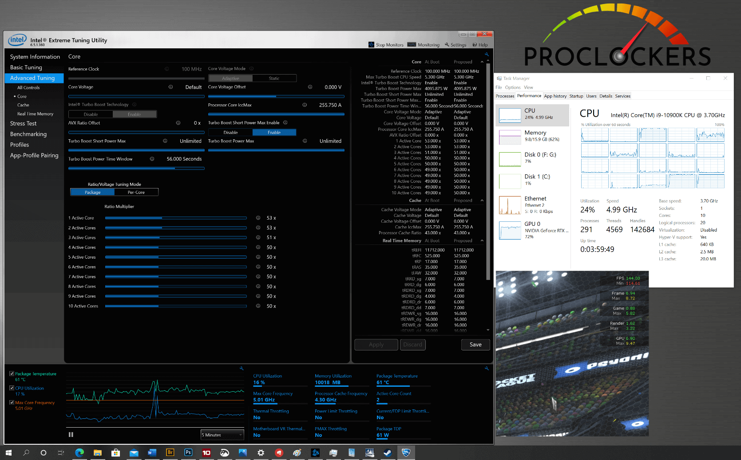Switch to Startup tab in Task Manager
This screenshot has height=460, width=741.
[576, 96]
